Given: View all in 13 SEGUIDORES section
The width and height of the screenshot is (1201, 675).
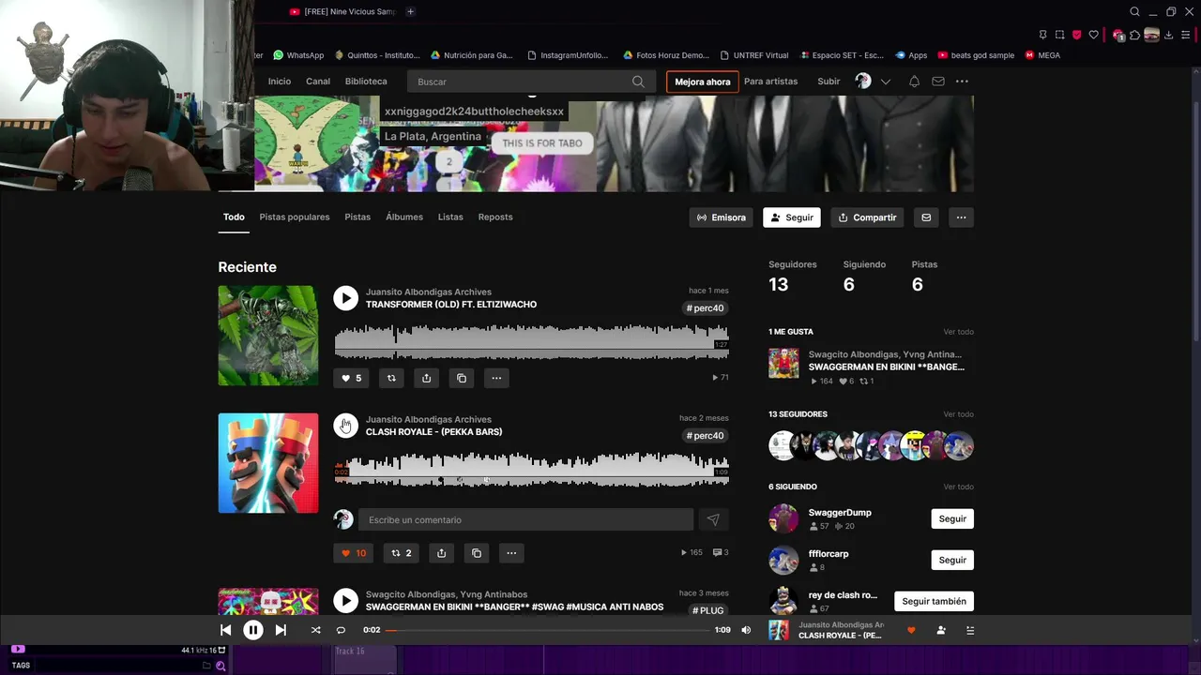Looking at the screenshot, I should [958, 414].
